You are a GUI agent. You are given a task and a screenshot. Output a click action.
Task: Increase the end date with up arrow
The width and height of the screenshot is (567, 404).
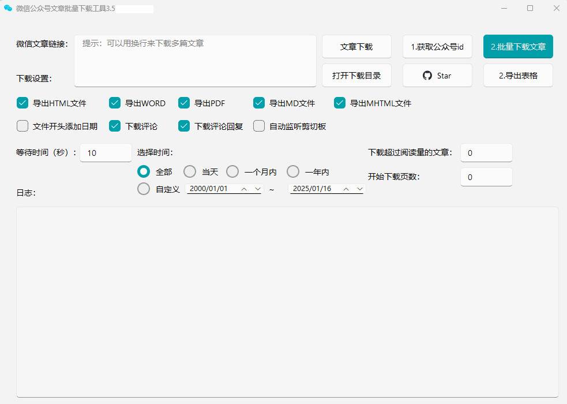[x=346, y=189]
